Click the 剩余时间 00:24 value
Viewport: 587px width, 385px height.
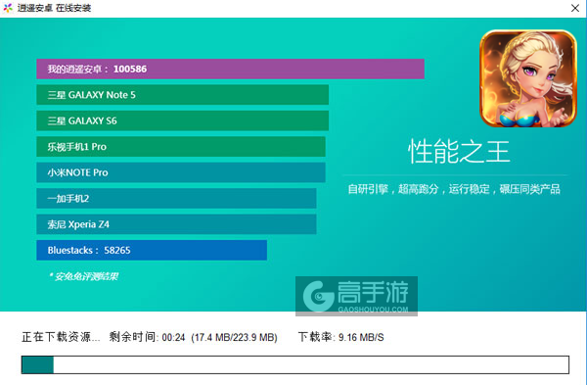pyautogui.click(x=147, y=337)
